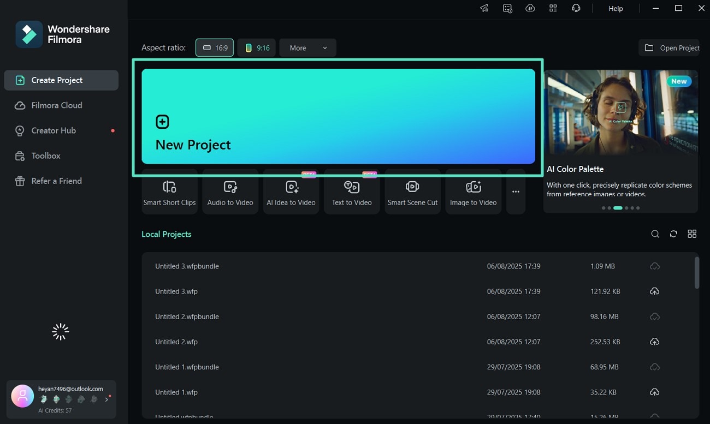This screenshot has height=424, width=710.
Task: Click the heyan7496@outlook.com account email
Action: 70,389
